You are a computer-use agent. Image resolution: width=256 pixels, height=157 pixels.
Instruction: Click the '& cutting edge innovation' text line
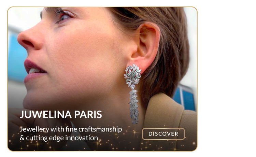(x=59, y=138)
